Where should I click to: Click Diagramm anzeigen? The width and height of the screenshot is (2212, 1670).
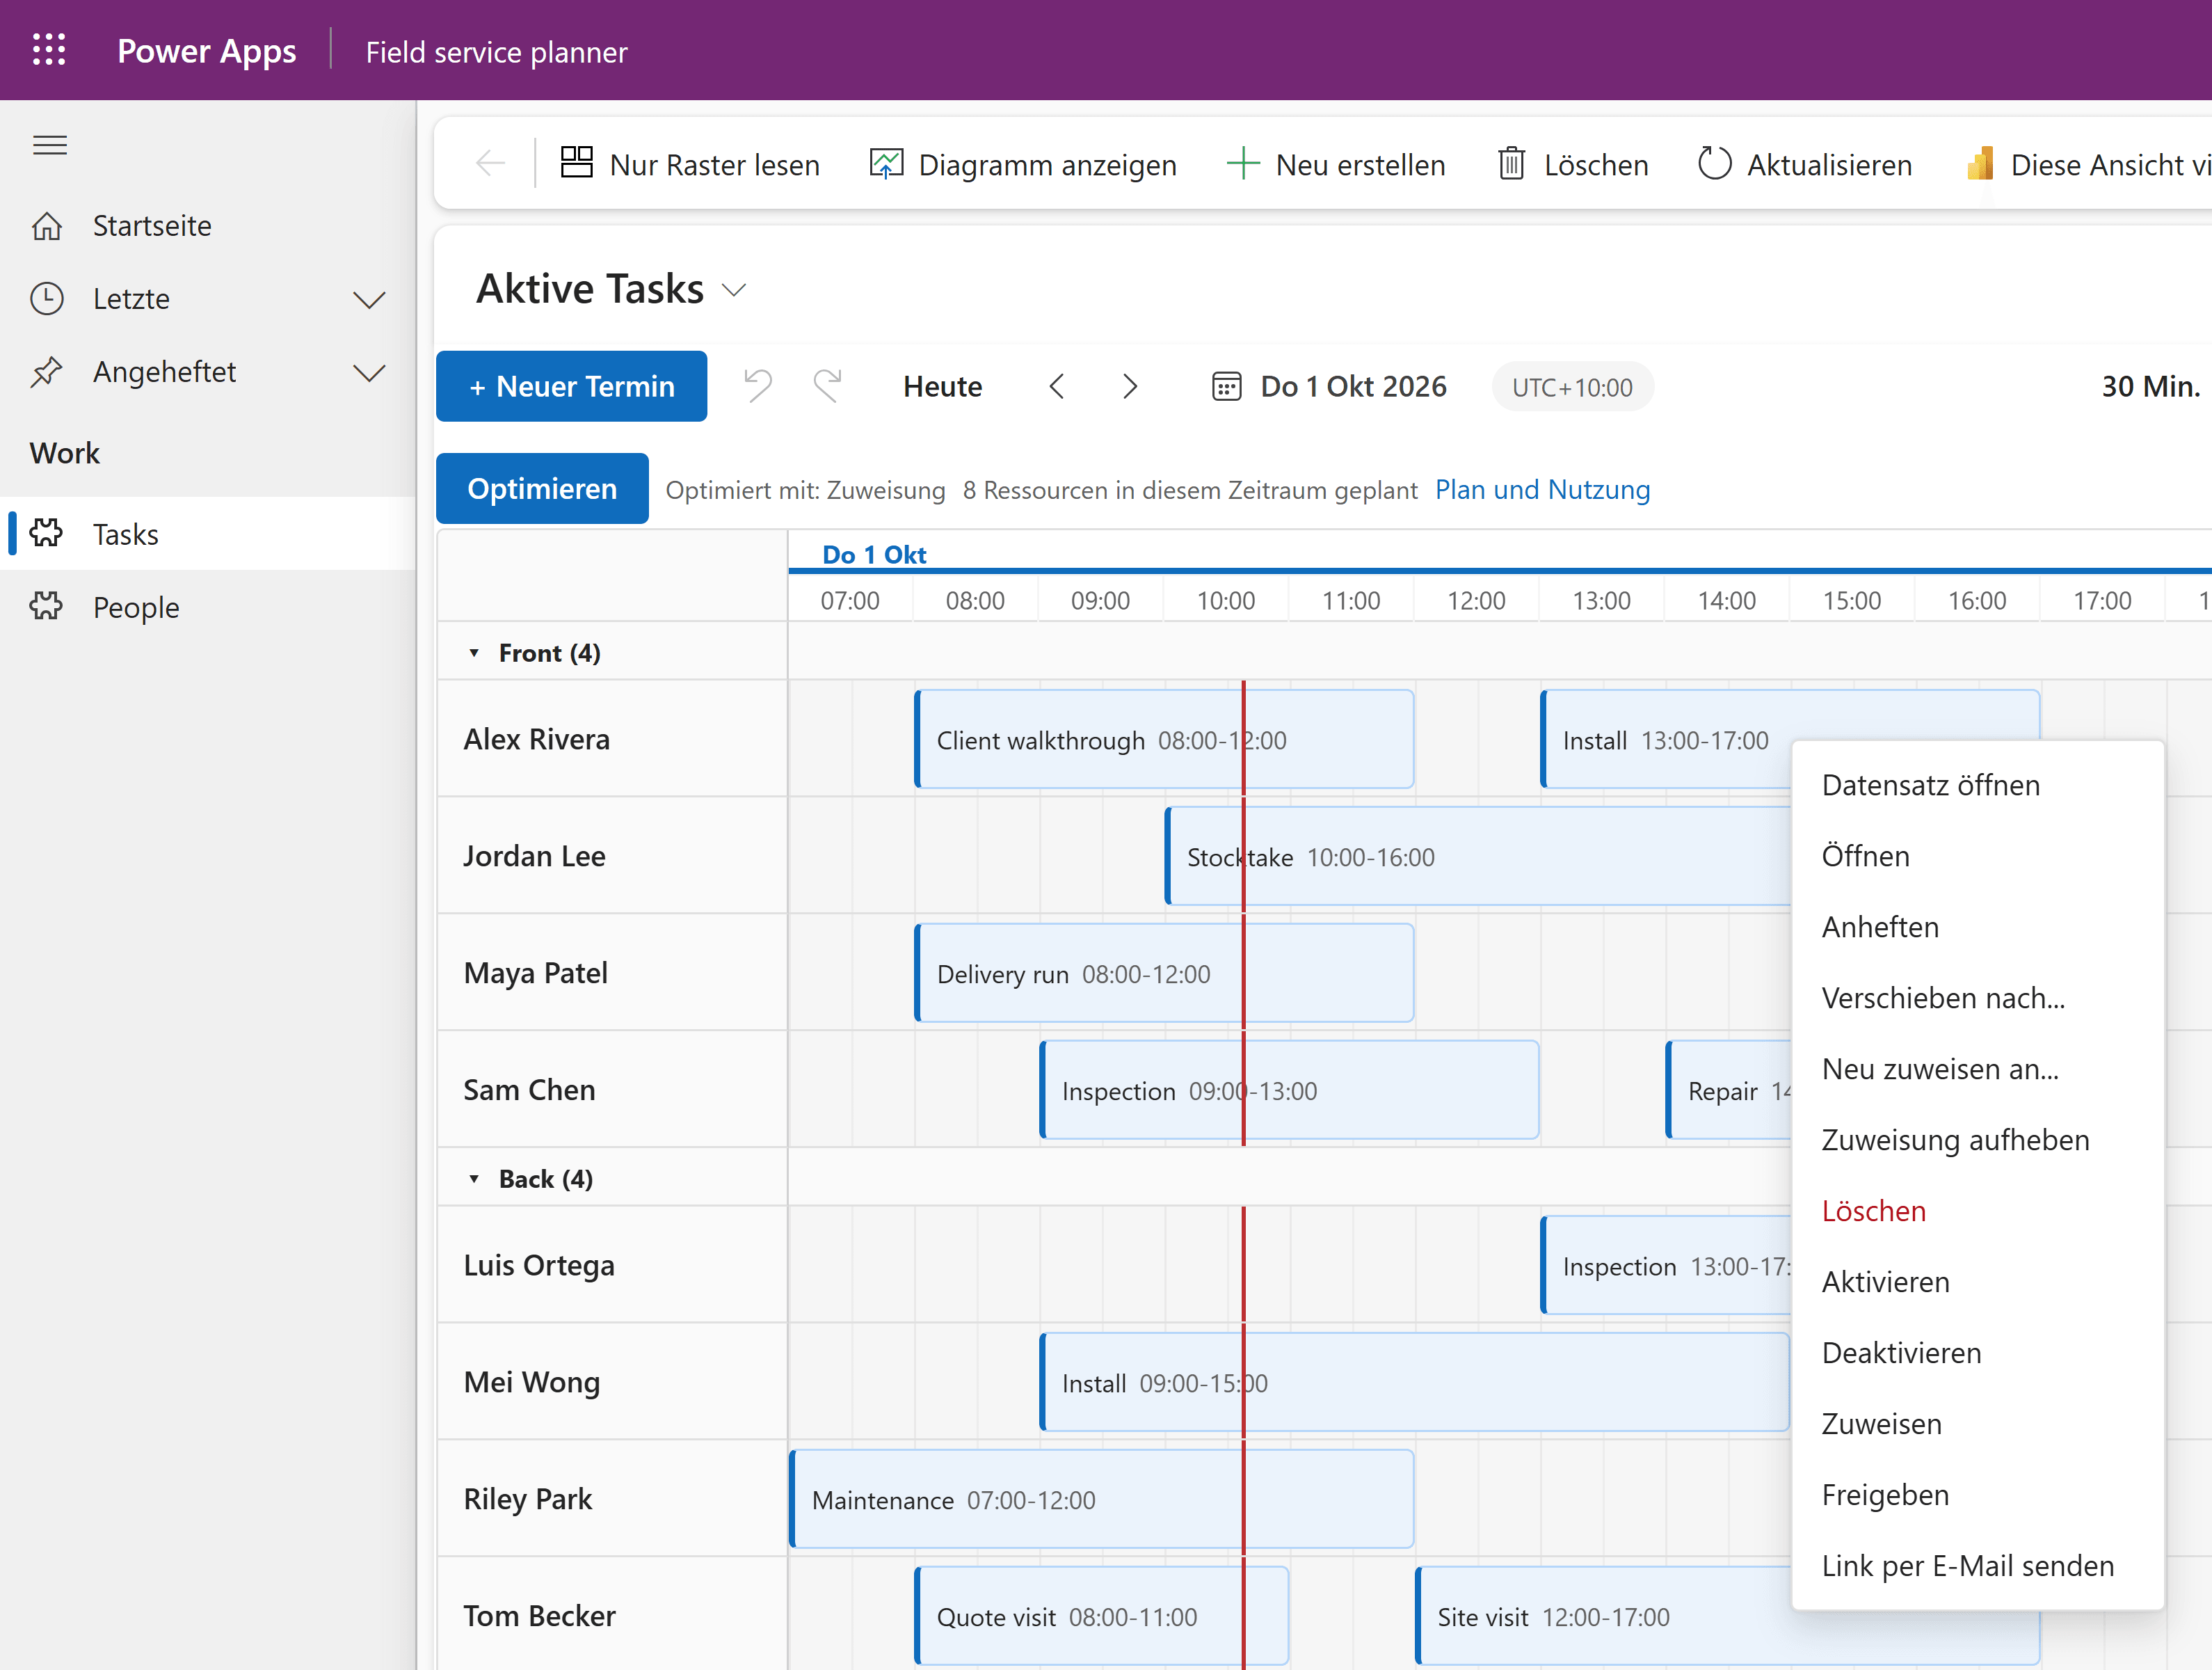pyautogui.click(x=1023, y=164)
